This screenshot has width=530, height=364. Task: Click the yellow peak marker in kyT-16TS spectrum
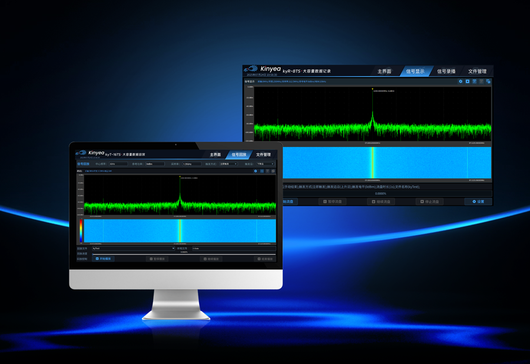pos(180,176)
